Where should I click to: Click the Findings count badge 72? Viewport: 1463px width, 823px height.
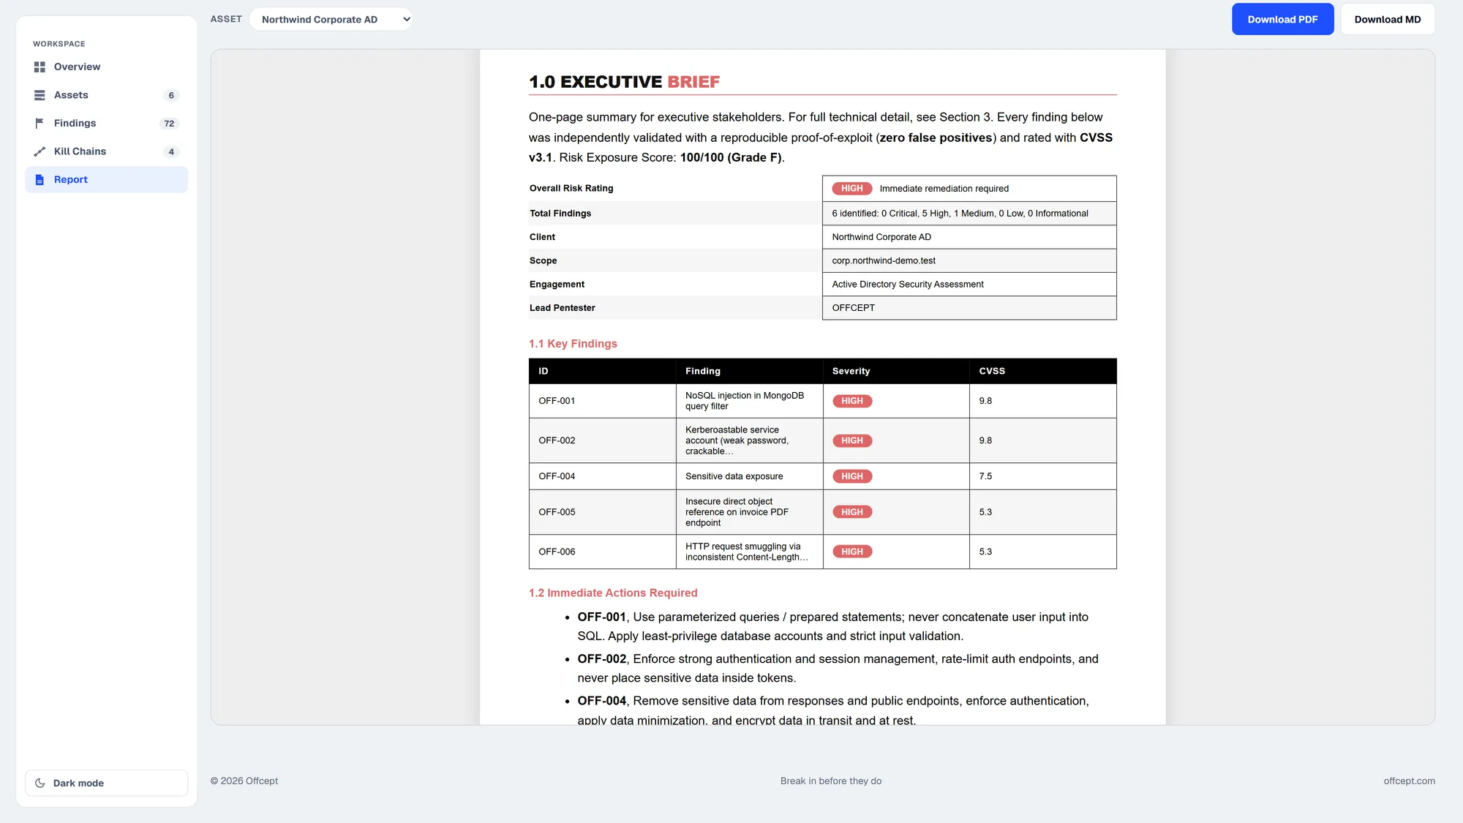pyautogui.click(x=169, y=124)
